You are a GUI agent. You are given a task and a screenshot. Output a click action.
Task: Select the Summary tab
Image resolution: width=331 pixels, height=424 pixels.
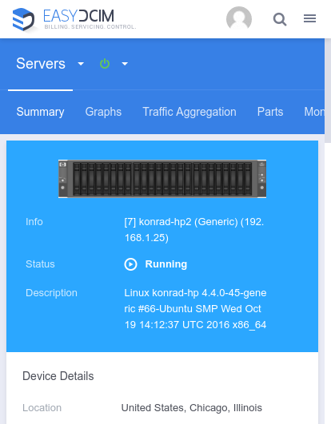click(x=40, y=112)
